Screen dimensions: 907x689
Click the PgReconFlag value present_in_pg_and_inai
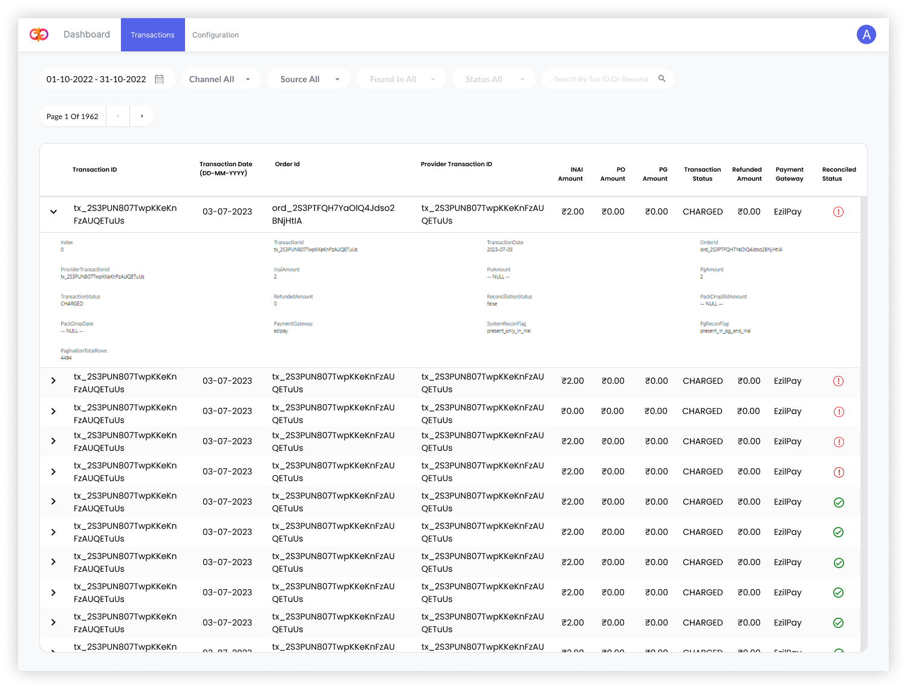726,331
